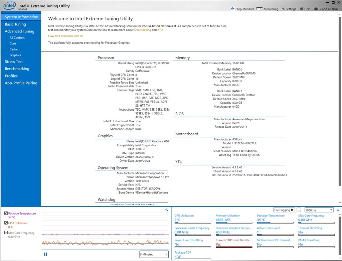This screenshot has height=261, width=342.
Task: Click the PMAX Throttling tile
Action: coord(316,244)
